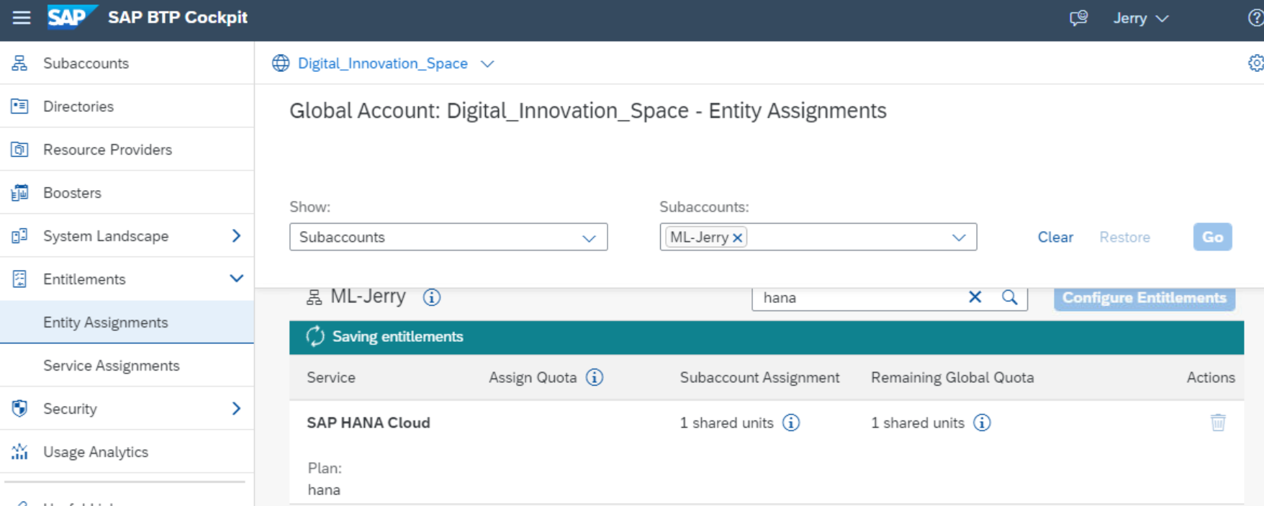This screenshot has height=506, width=1264.
Task: Delete the SAP HANA Cloud entitlement
Action: [x=1217, y=423]
